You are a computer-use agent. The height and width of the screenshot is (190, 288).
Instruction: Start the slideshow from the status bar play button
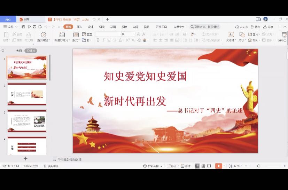218,166
